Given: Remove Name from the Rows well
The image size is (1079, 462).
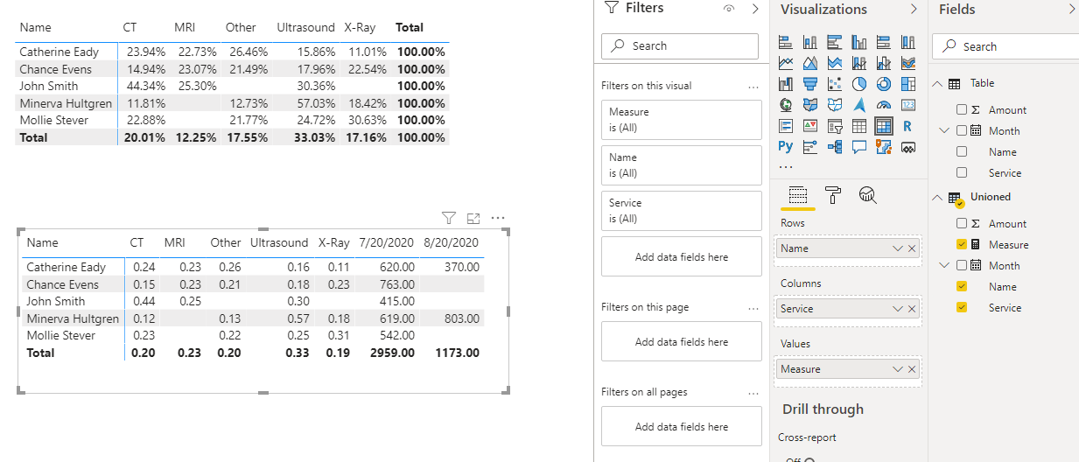Looking at the screenshot, I should (912, 248).
